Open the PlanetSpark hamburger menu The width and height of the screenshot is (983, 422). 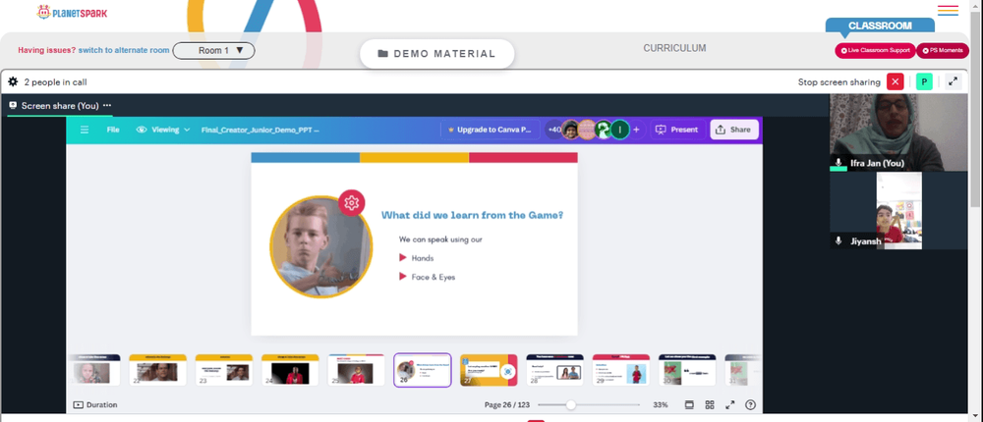(x=948, y=11)
